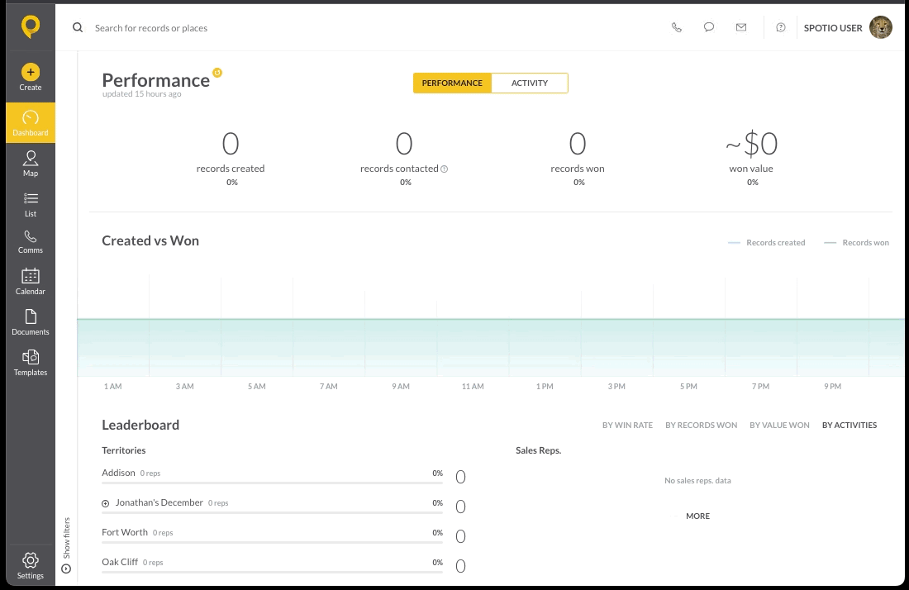Sort leaderboard BY VALUE WON
This screenshot has height=590, width=909.
(779, 425)
